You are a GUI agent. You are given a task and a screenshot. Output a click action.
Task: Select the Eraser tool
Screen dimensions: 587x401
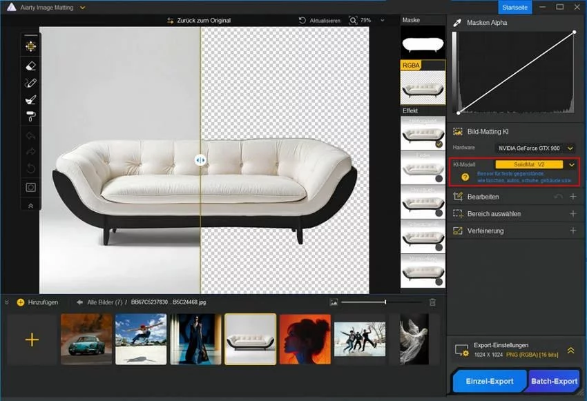coord(30,66)
